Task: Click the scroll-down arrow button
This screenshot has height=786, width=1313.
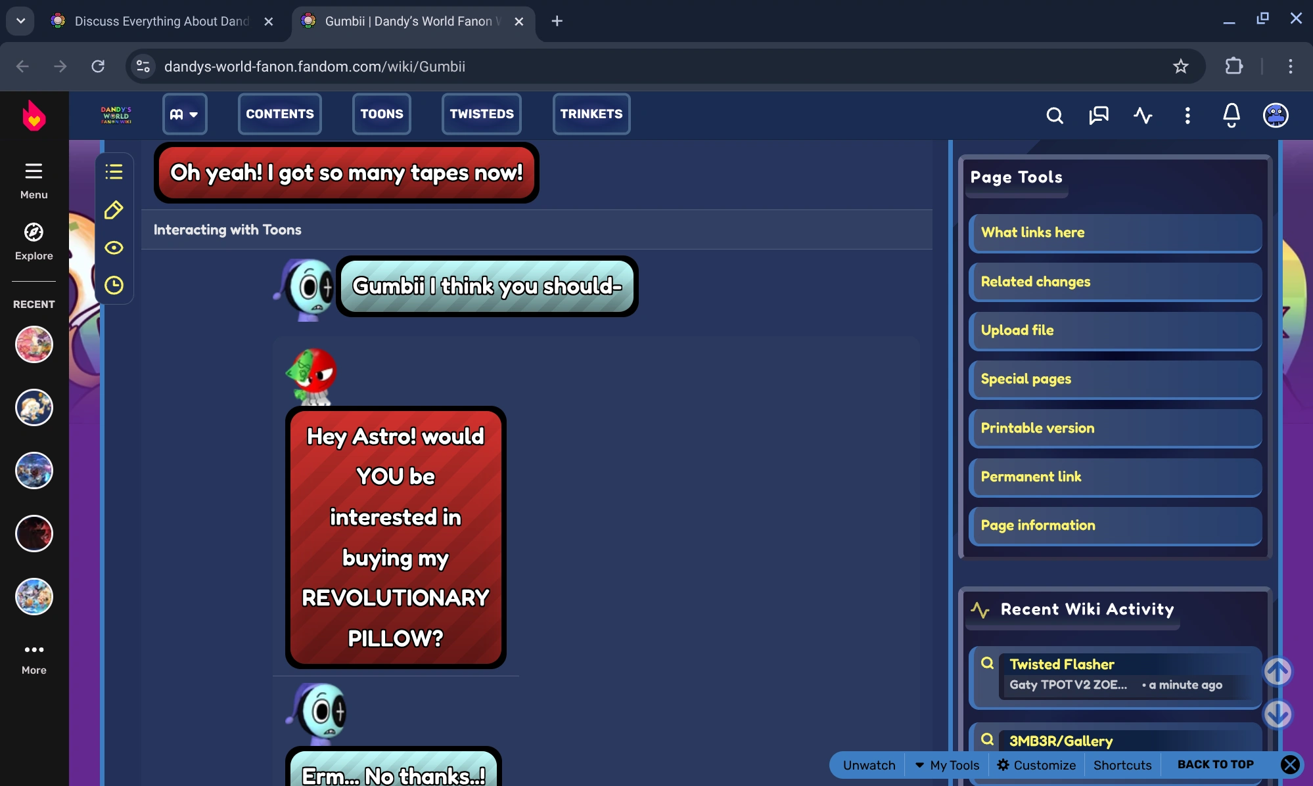Action: pos(1278,714)
